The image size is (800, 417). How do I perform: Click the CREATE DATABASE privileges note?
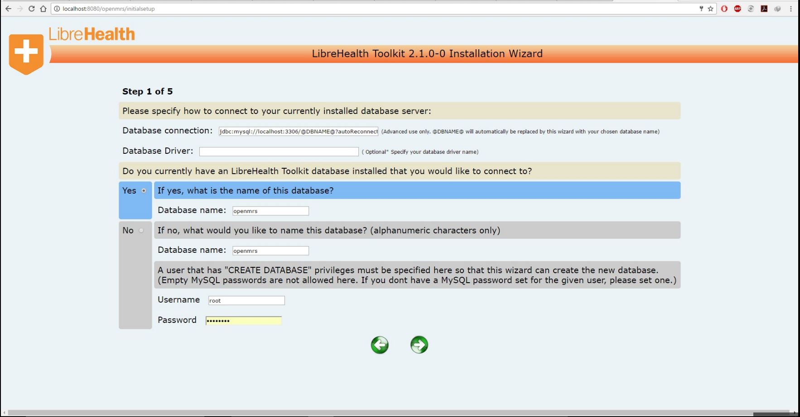click(417, 275)
